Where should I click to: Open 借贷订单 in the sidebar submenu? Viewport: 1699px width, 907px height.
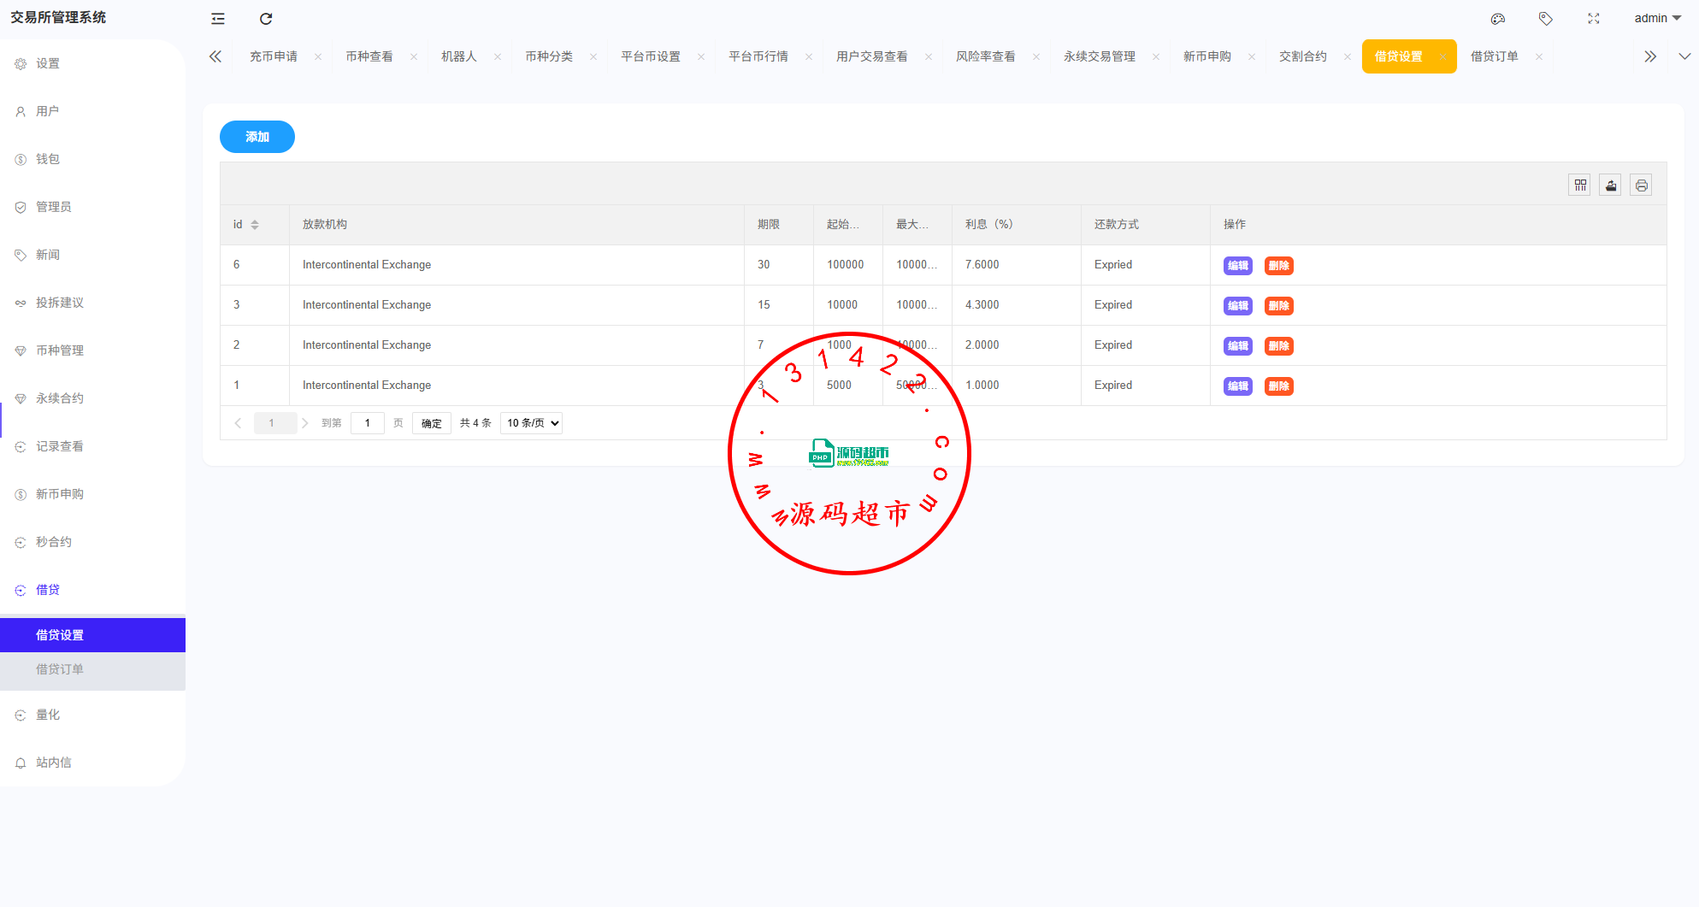60,669
